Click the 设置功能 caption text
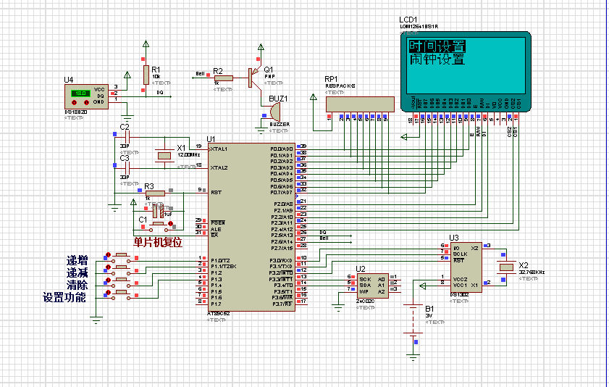 pos(64,298)
